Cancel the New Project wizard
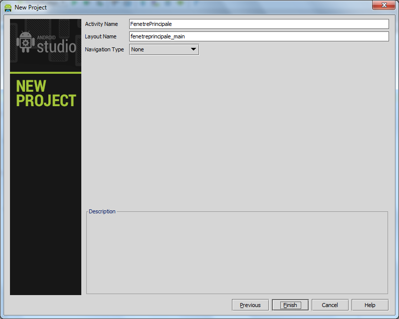Image resolution: width=399 pixels, height=319 pixels. [330, 305]
